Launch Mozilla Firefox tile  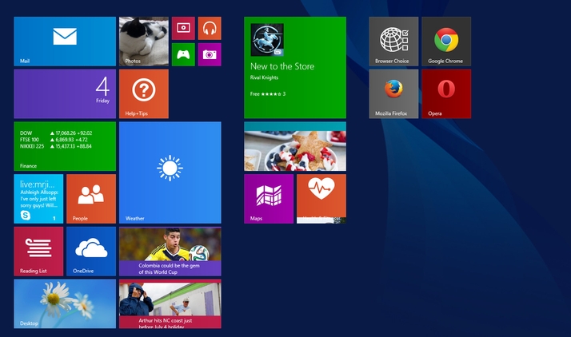393,93
